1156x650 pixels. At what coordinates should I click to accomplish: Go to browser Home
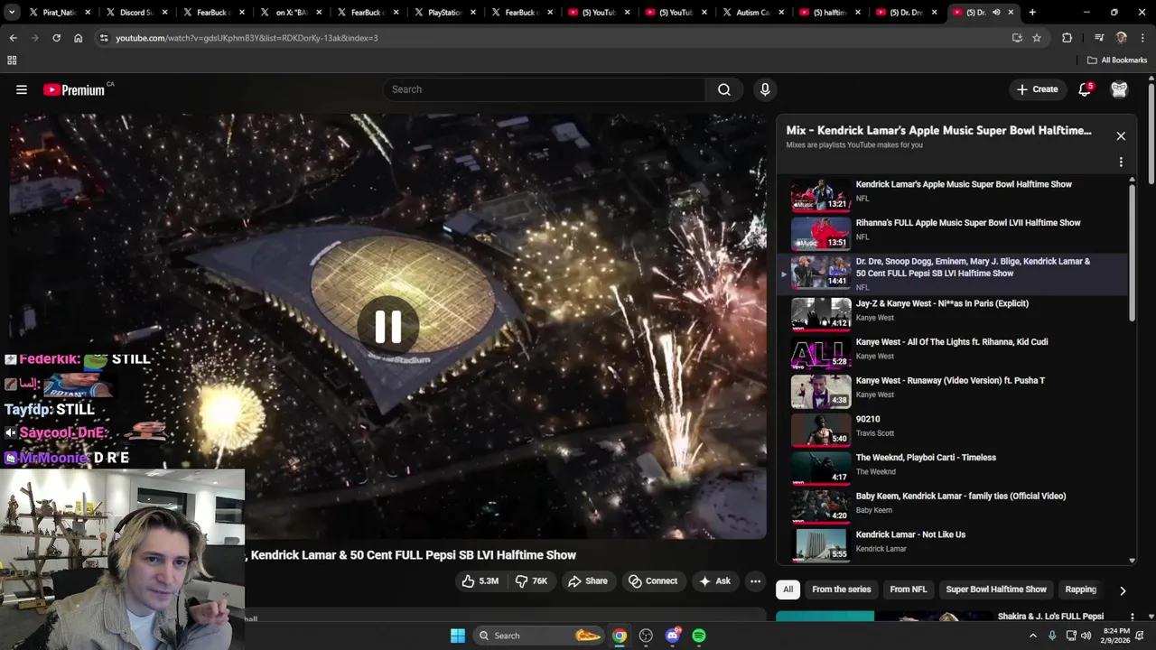[x=78, y=38]
